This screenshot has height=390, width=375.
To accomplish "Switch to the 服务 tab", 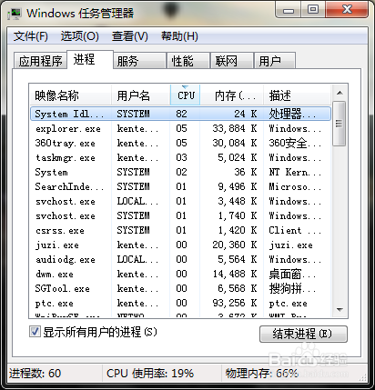I will coord(139,61).
